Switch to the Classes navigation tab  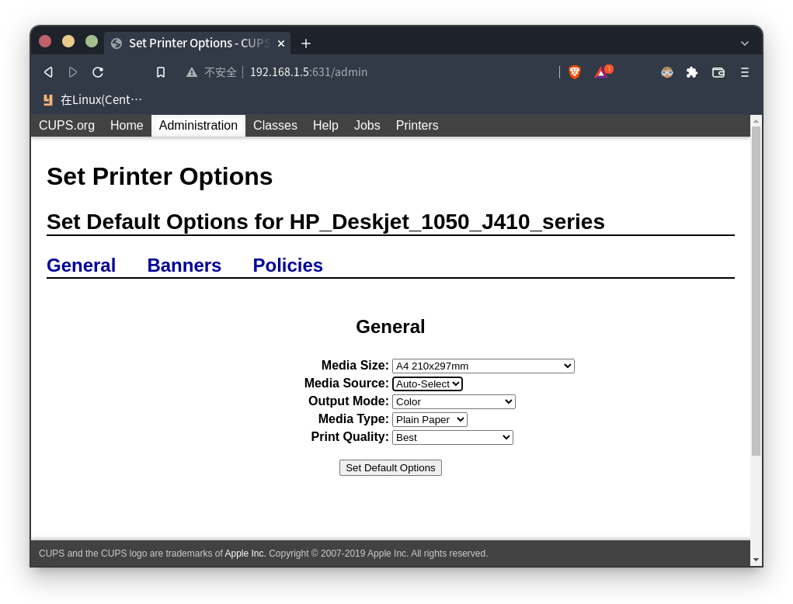(275, 125)
